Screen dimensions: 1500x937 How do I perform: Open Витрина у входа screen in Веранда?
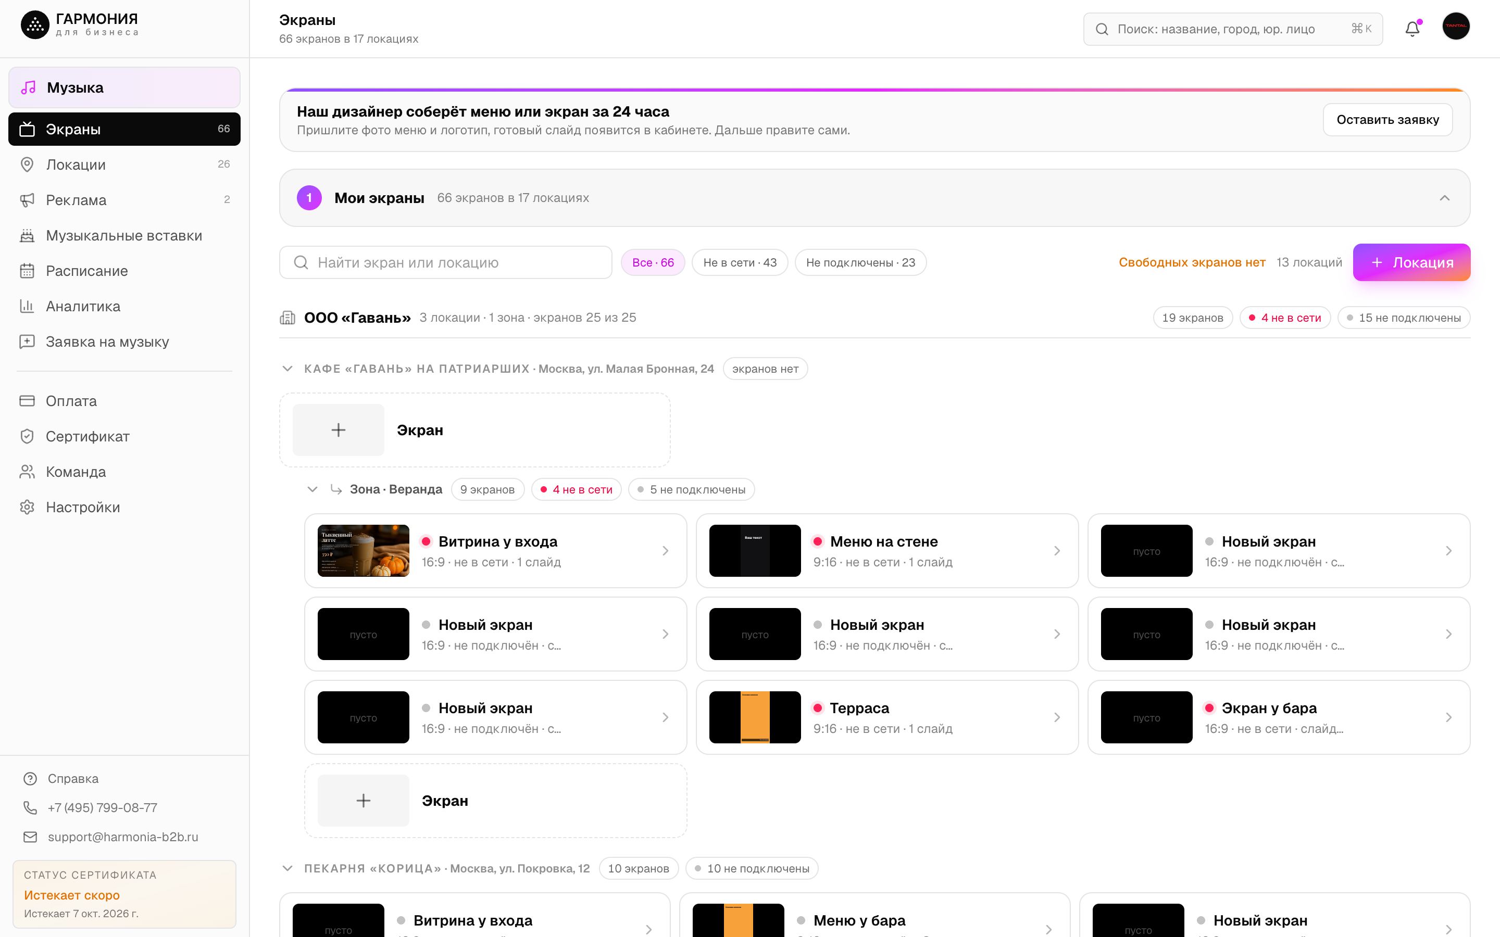495,551
